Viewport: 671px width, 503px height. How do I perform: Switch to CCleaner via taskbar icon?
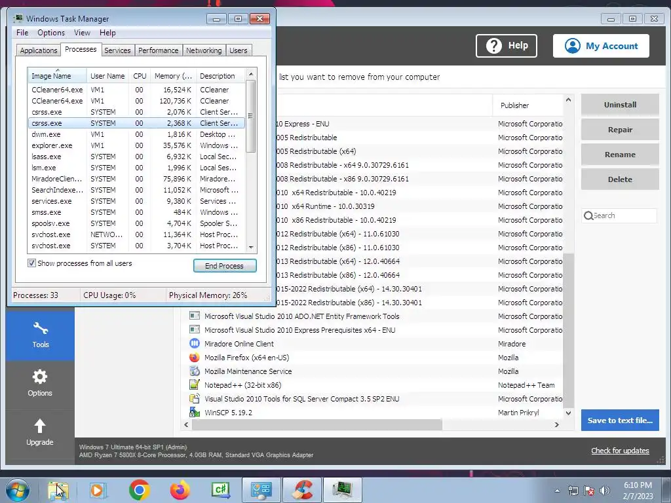(302, 490)
